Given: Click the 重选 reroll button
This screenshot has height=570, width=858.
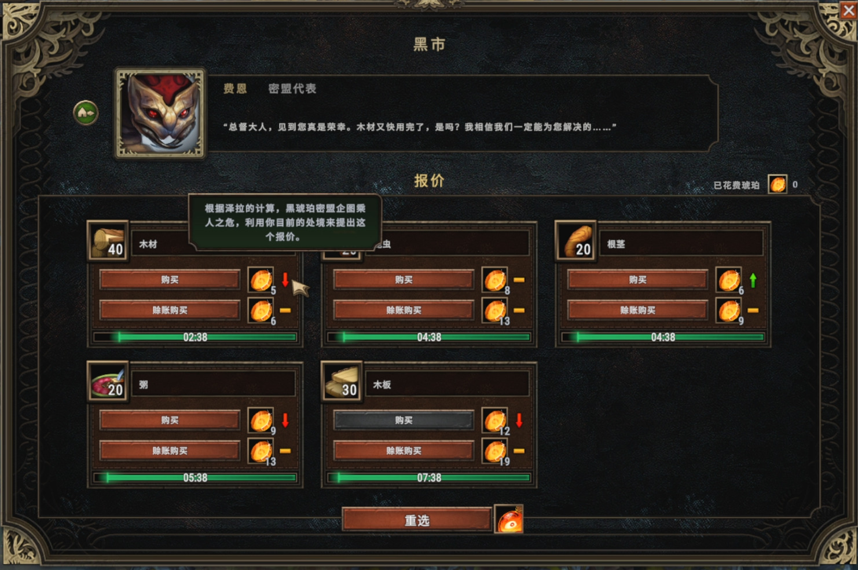Looking at the screenshot, I should tap(417, 520).
